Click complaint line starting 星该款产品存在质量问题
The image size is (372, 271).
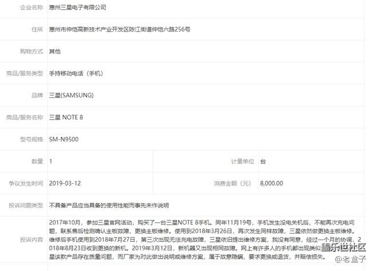[x=187, y=257]
